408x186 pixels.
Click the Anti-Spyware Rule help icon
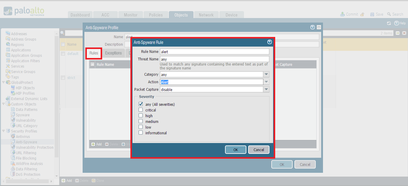click(269, 42)
